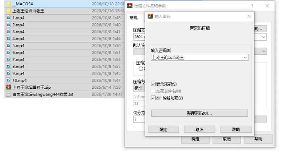Select the 8.mp4 video file icon

click(8, 67)
